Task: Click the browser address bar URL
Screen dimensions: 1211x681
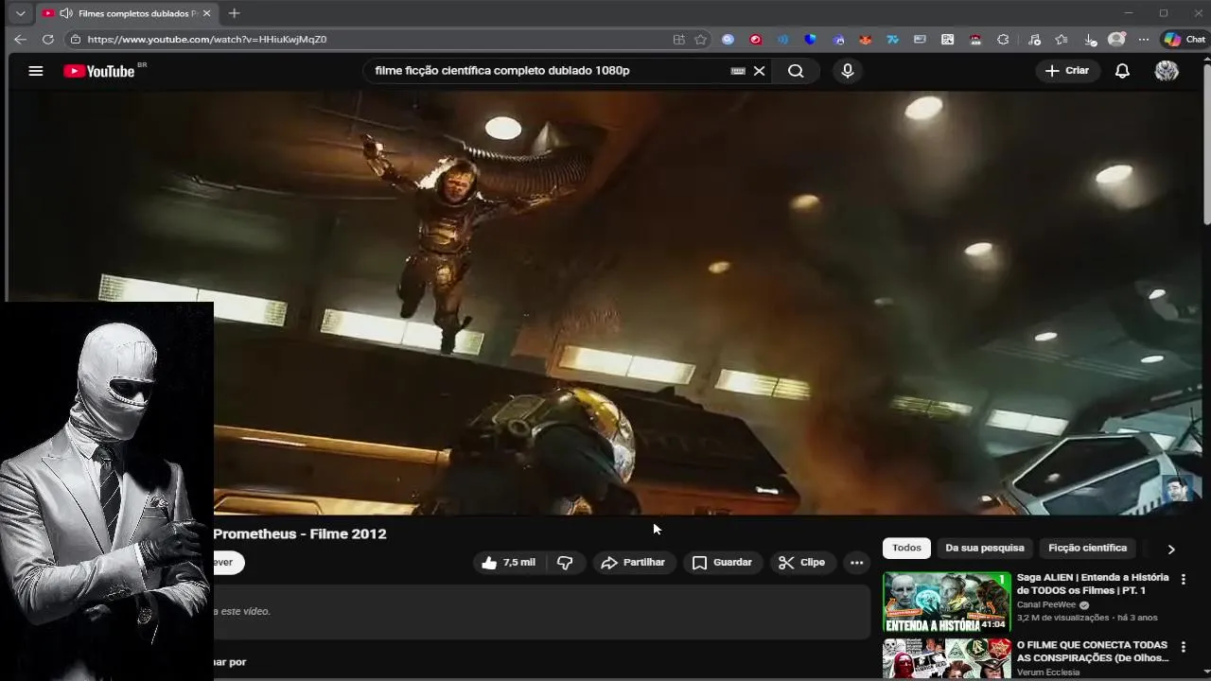Action: click(207, 39)
